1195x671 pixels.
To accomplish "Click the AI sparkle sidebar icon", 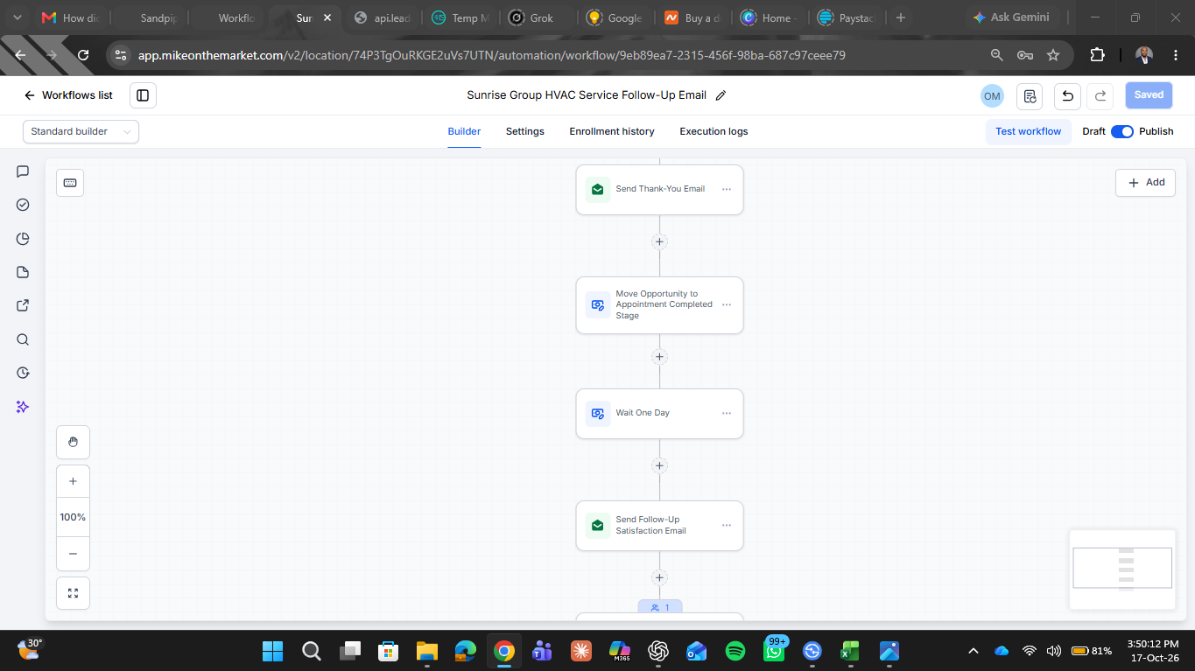I will point(23,407).
